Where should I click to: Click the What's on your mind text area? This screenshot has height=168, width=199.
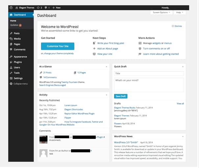pyautogui.click(x=149, y=85)
